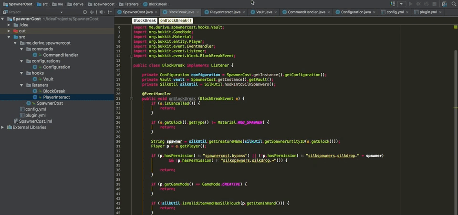Select PlayerInteract class in the project tree
This screenshot has height=215, width=458.
click(x=57, y=97)
